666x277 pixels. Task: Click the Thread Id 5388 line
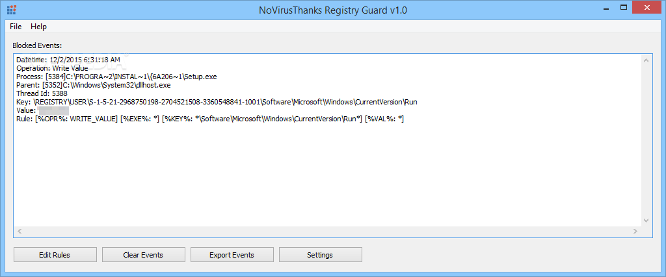tap(42, 93)
